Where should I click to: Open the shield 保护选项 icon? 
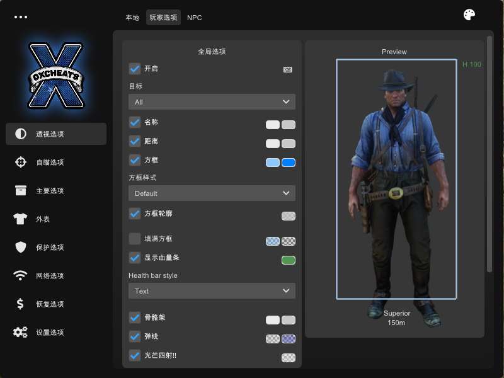(x=21, y=248)
